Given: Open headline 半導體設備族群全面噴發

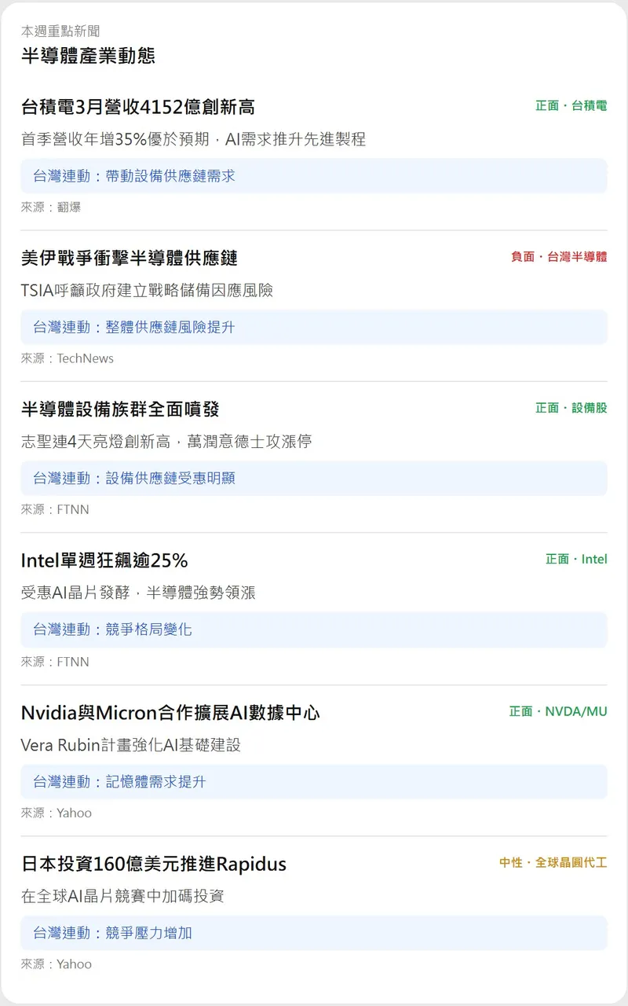Looking at the screenshot, I should pos(120,409).
